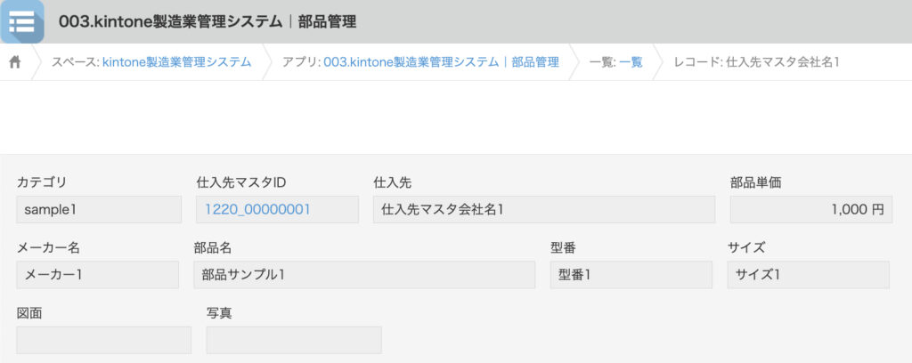Click the 写真 field label
The width and height of the screenshot is (912, 363).
click(219, 313)
